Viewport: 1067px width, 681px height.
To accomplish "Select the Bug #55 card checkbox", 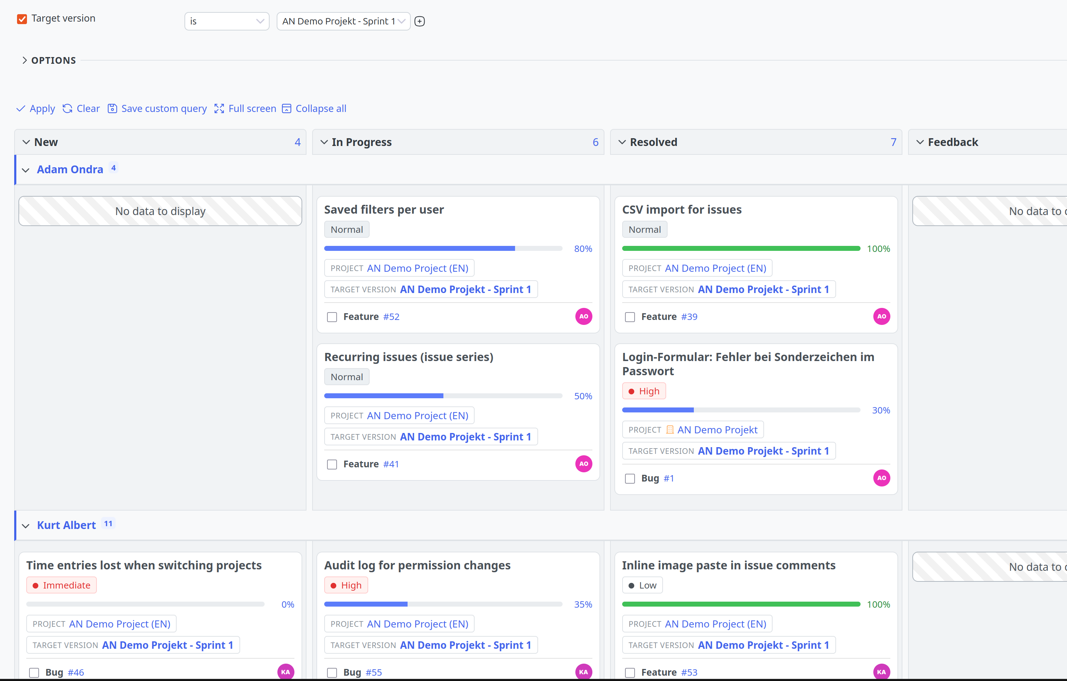I will [x=332, y=672].
